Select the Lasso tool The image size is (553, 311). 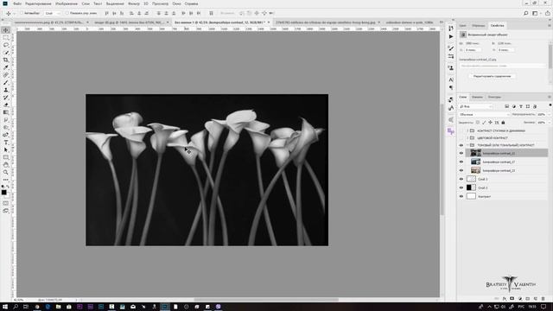point(6,45)
